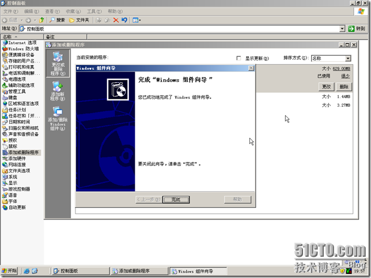This screenshot has height=278, width=371.
Task: Open 电话和调制解调器 item
Action: (21, 73)
